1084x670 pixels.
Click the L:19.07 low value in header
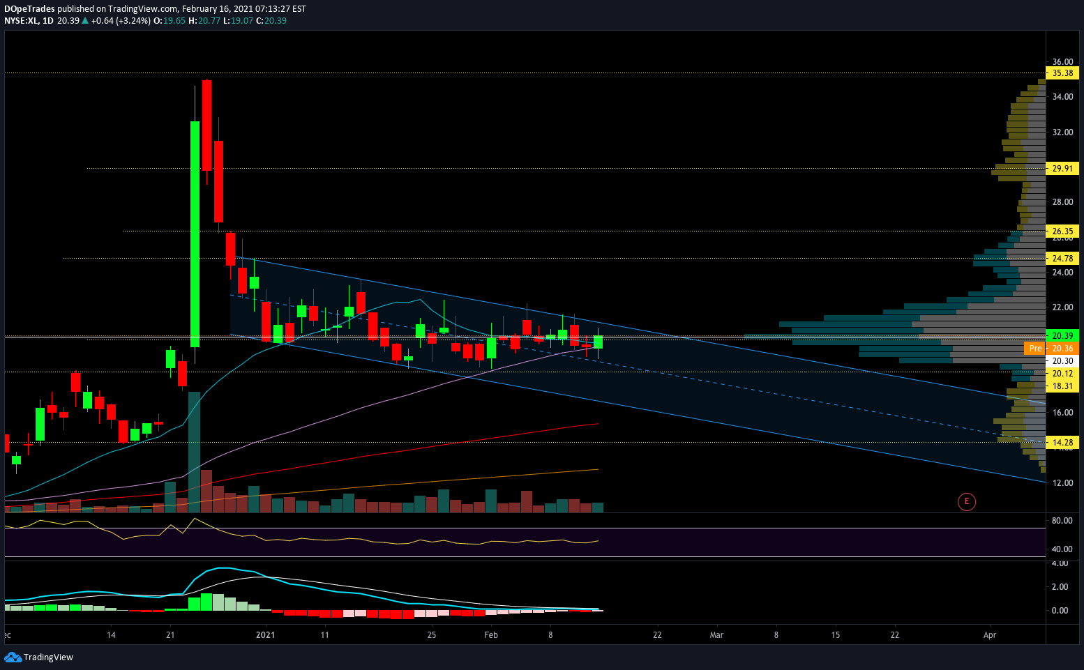239,21
